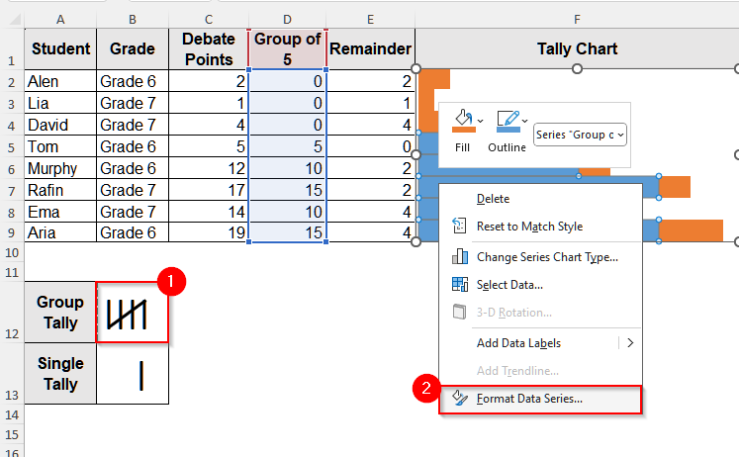Click the Change Series Chart Type icon
The height and width of the screenshot is (457, 739).
pos(459,257)
